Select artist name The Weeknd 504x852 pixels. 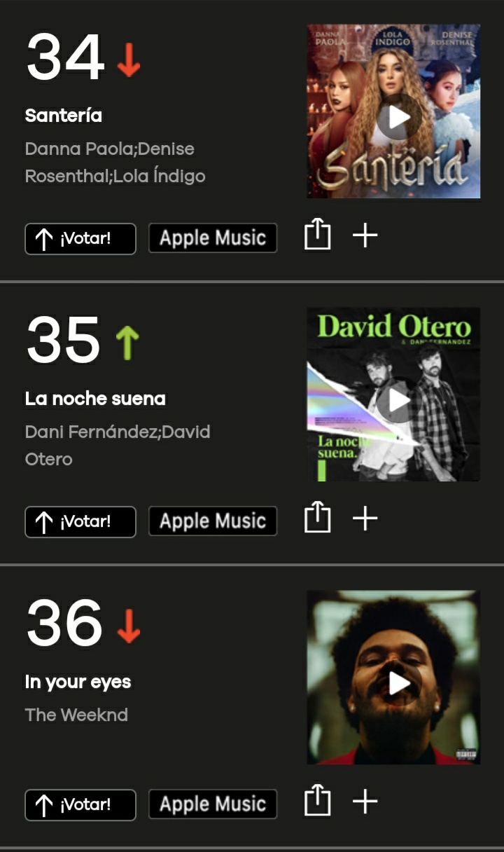[76, 715]
